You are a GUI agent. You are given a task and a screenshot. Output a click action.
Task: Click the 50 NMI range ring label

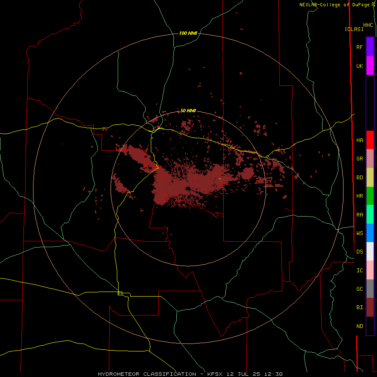click(x=188, y=111)
